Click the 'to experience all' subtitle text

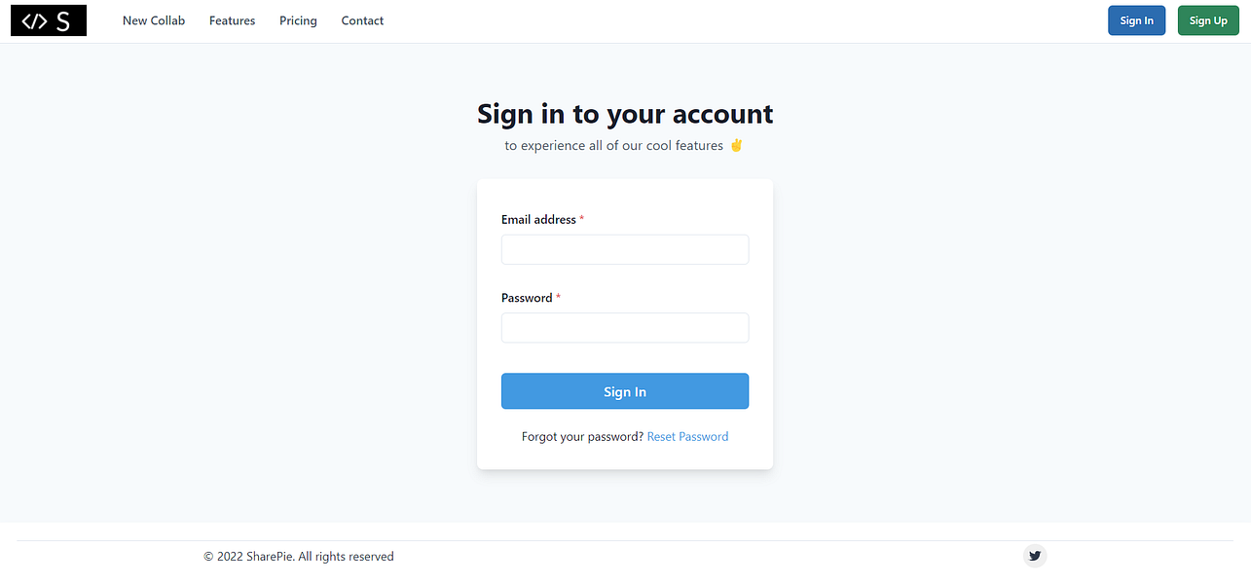click(613, 145)
